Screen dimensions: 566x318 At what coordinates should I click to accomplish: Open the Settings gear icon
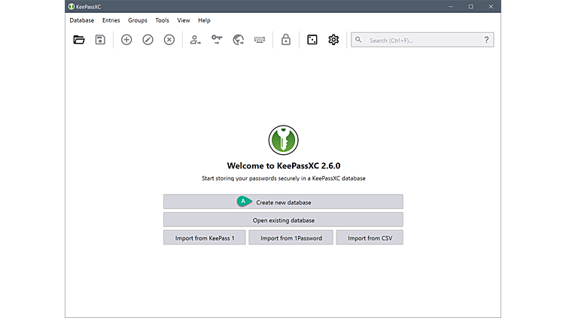[x=333, y=40]
